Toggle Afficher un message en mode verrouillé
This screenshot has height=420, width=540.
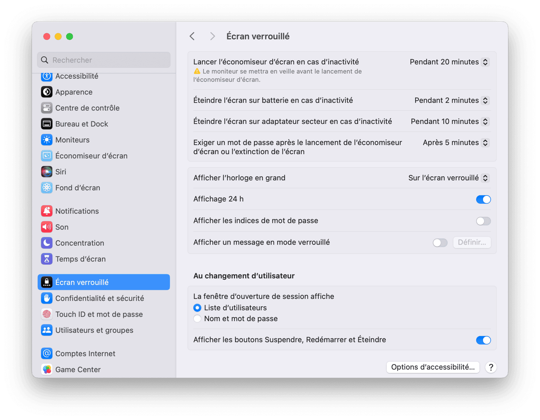click(x=440, y=243)
